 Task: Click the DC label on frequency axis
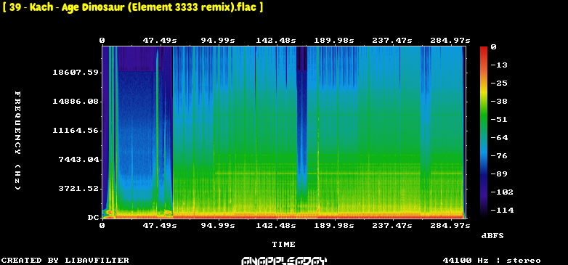[x=93, y=218]
